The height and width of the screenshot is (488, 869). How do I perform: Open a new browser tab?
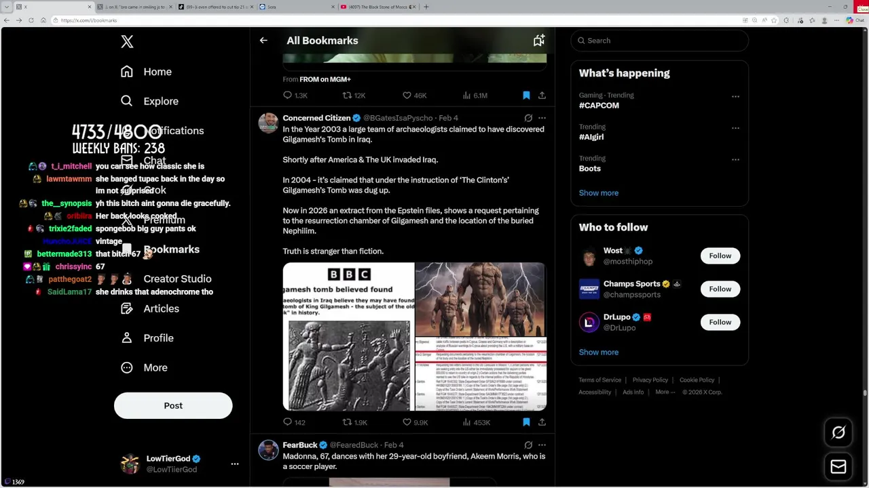tap(426, 7)
